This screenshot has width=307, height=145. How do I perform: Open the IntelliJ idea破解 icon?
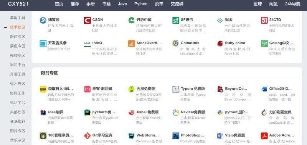click(43, 113)
